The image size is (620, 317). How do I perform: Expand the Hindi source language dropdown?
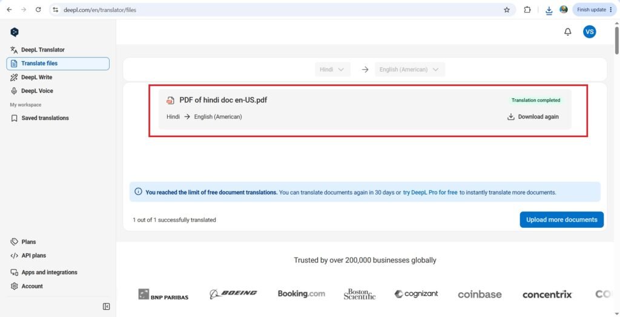pyautogui.click(x=332, y=69)
